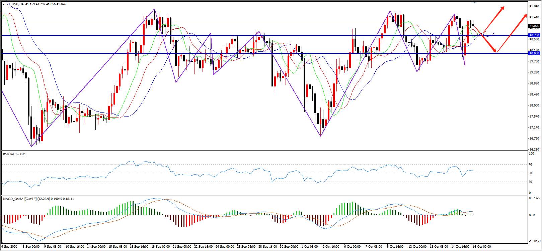Click the 12 Oct 00:00 time label
The width and height of the screenshot is (542, 251).
[417, 247]
